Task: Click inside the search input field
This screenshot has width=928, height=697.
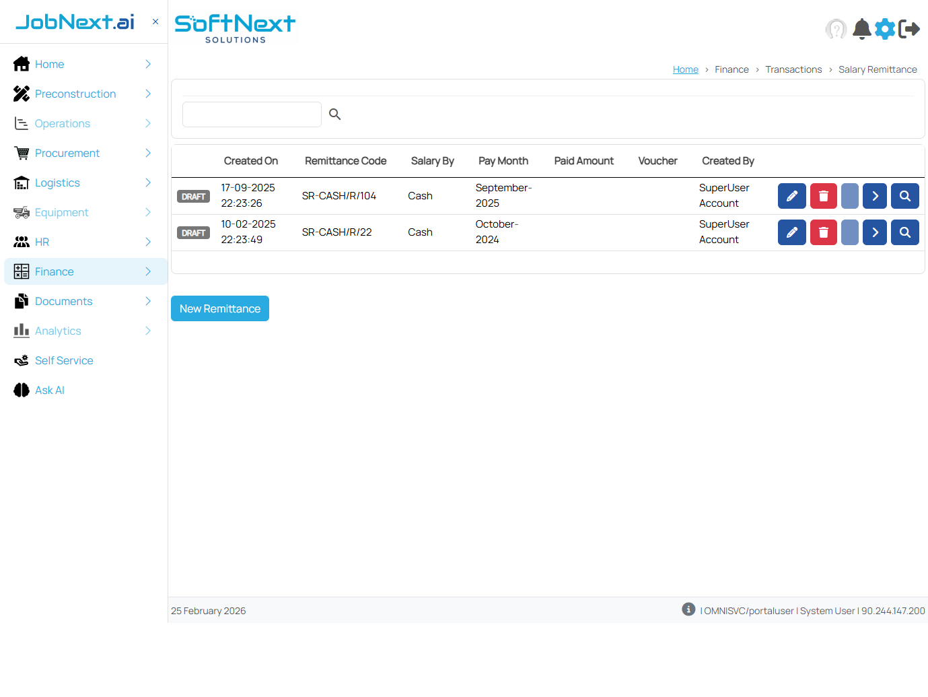Action: click(252, 114)
